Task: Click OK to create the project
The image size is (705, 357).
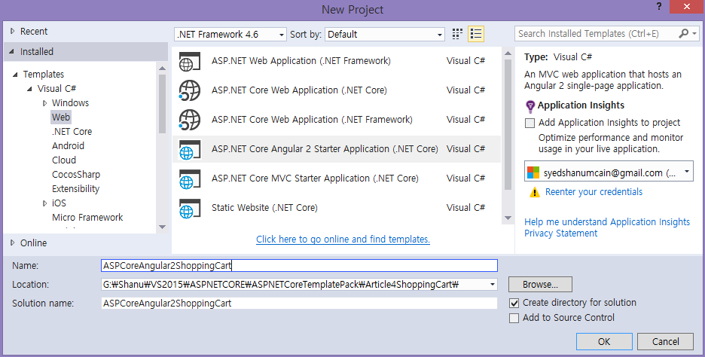Action: point(604,342)
